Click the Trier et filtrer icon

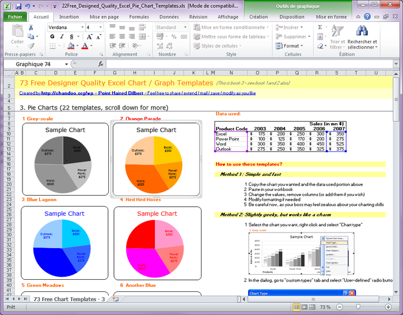pyautogui.click(x=337, y=31)
